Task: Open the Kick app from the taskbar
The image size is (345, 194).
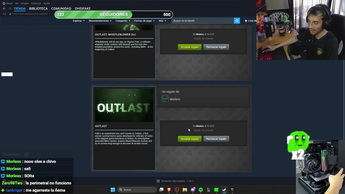Action: pos(216,190)
